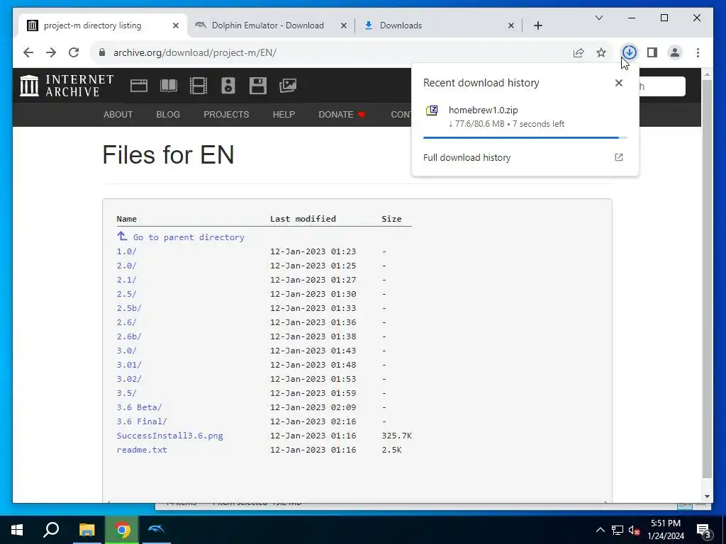
Task: Open Windows taskbar search
Action: pyautogui.click(x=51, y=530)
